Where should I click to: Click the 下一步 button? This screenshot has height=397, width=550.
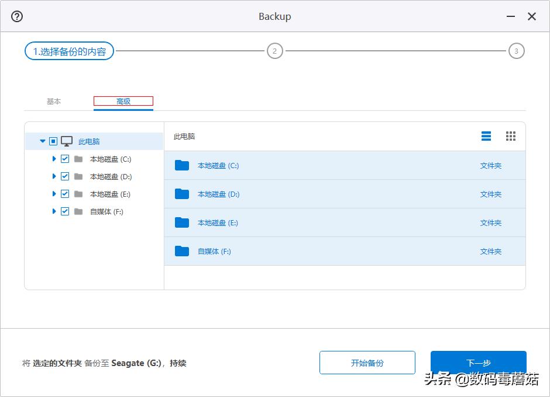(478, 362)
